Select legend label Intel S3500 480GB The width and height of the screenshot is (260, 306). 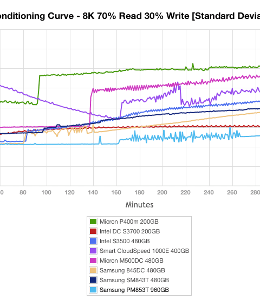tap(125, 241)
